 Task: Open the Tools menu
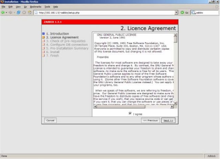pyautogui.click(x=47, y=7)
